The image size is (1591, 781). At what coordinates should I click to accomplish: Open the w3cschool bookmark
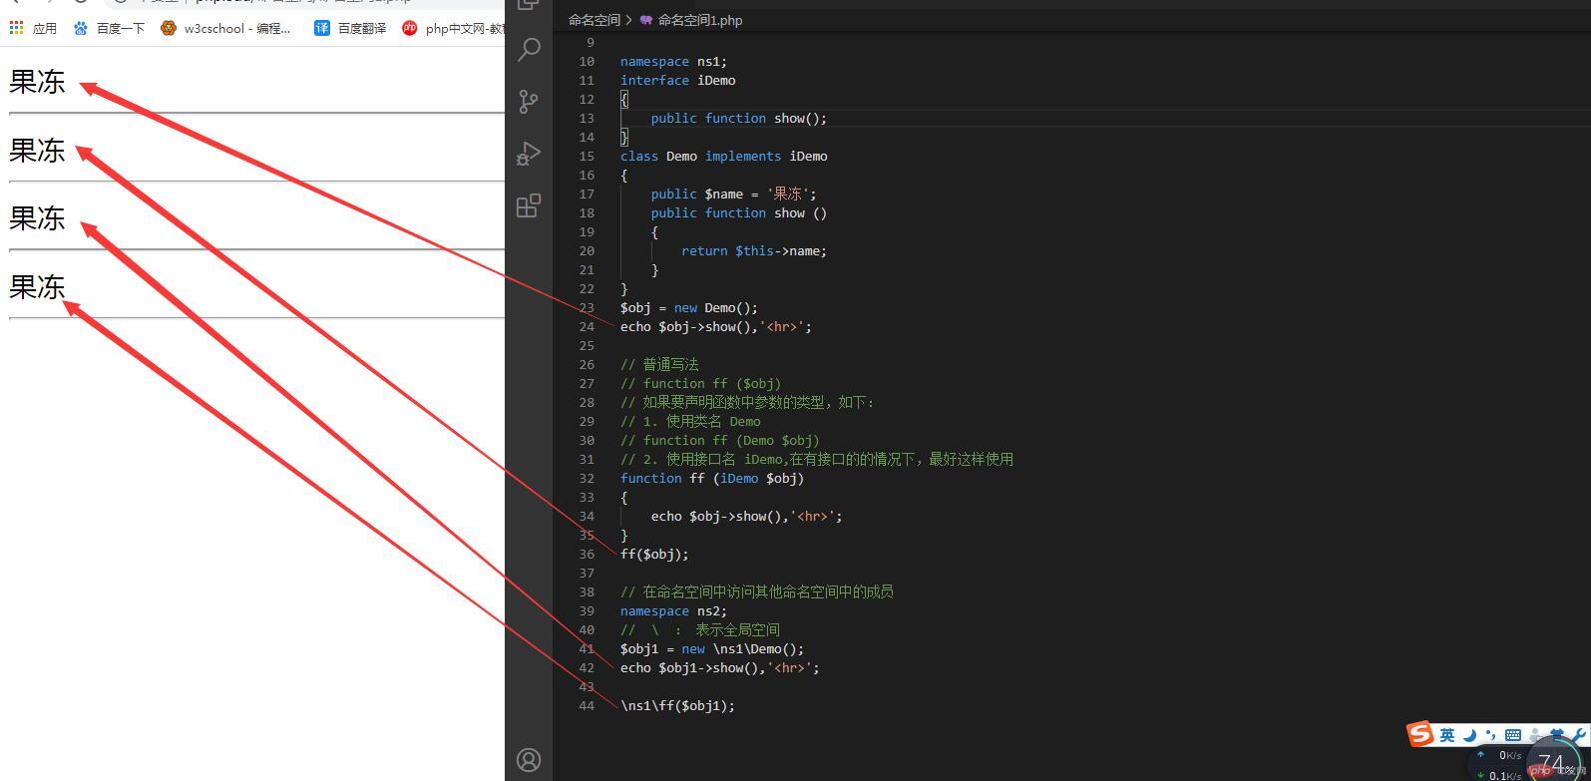[226, 28]
